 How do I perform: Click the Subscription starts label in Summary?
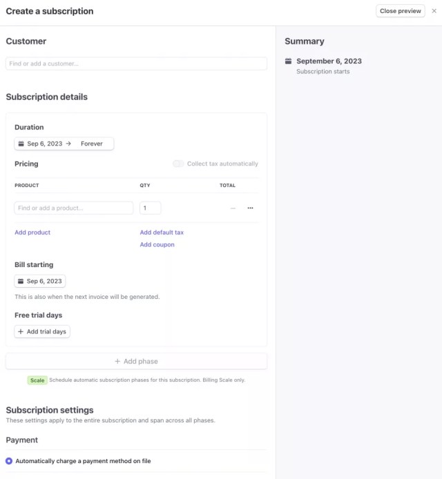[323, 72]
